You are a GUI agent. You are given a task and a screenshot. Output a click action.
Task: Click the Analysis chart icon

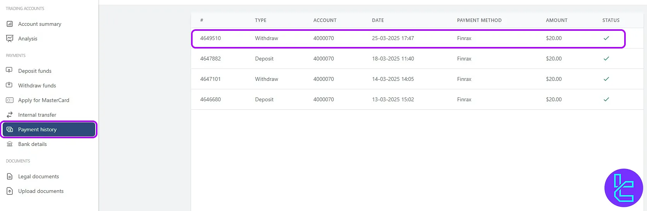[10, 39]
